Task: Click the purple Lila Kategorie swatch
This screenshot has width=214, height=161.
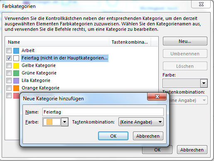Action: pyautogui.click(x=16, y=81)
